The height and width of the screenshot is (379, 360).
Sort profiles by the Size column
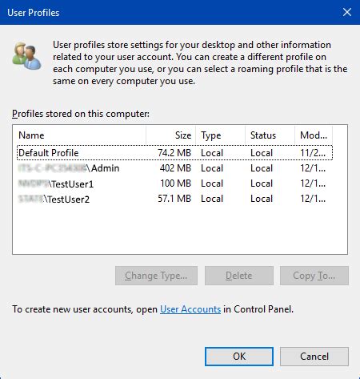pyautogui.click(x=171, y=135)
